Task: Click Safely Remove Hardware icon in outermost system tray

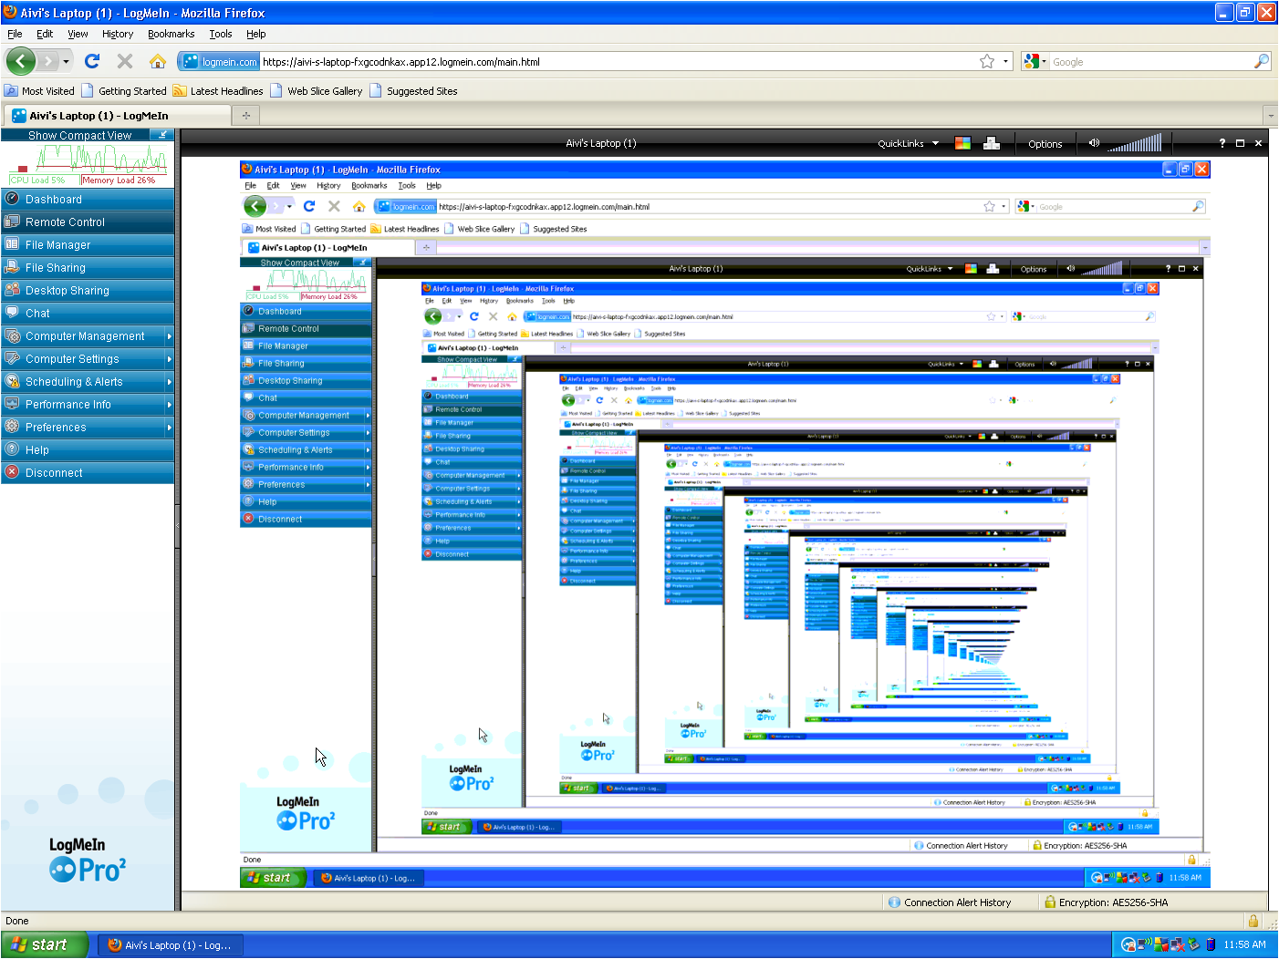Action: (x=1193, y=945)
